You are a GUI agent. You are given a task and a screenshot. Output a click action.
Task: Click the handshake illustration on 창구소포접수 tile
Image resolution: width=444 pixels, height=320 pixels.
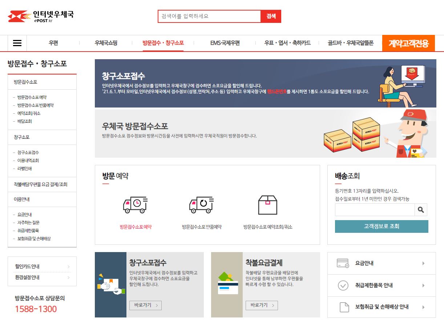(110, 285)
